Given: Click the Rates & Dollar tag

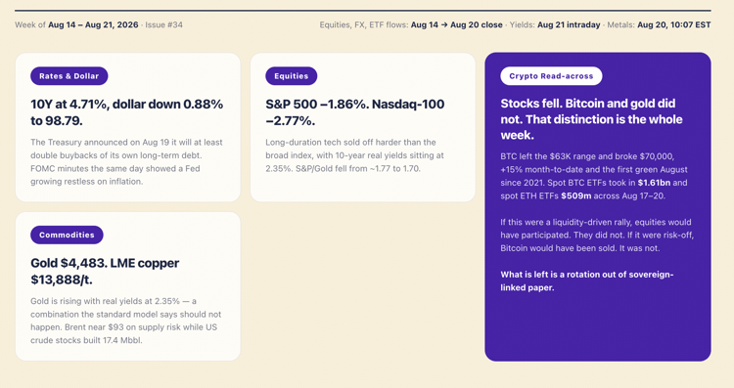Looking at the screenshot, I should [69, 76].
